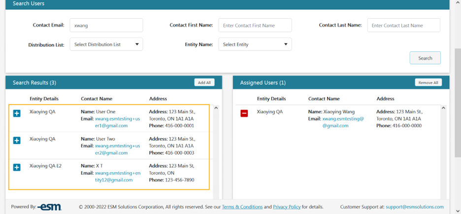461x214 pixels.
Task: Click the Xiaoying QA E2 entity text
Action: pos(46,166)
